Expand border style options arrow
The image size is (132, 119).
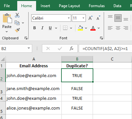point(71,28)
